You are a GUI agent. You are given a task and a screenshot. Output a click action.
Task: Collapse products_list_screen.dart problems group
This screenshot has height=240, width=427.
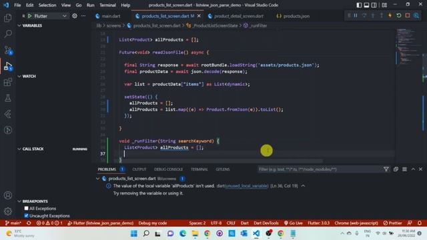click(98, 179)
